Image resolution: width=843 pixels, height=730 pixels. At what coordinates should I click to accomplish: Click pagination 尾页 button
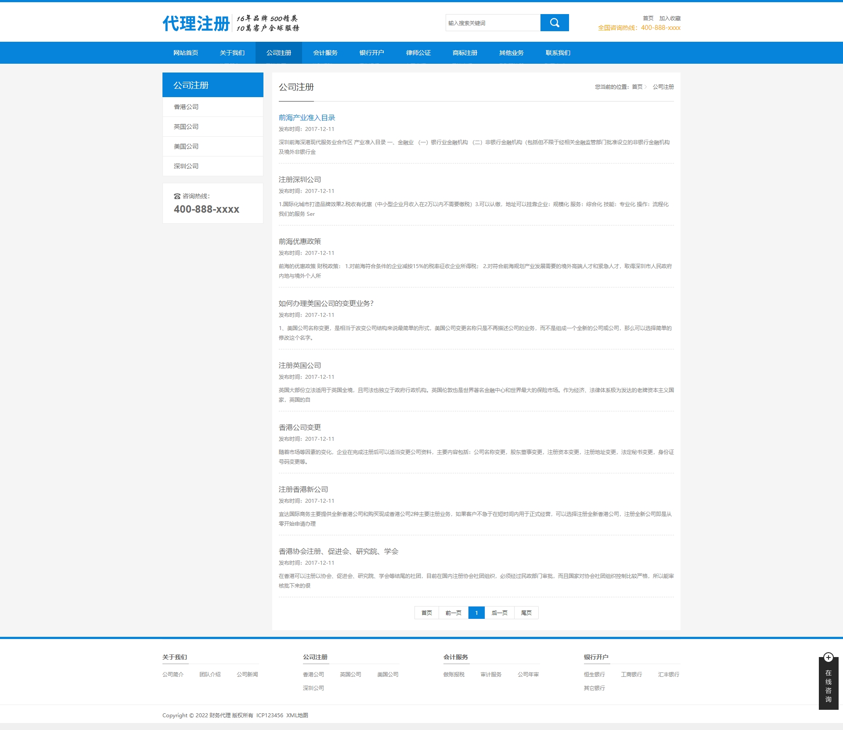pyautogui.click(x=526, y=613)
